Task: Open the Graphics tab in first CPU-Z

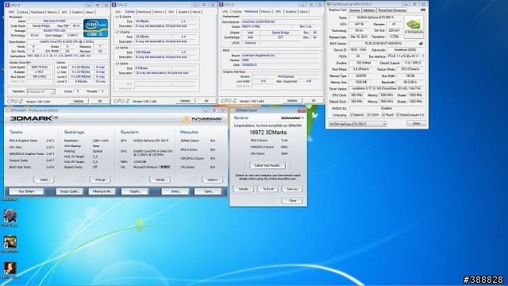Action: click(x=77, y=12)
